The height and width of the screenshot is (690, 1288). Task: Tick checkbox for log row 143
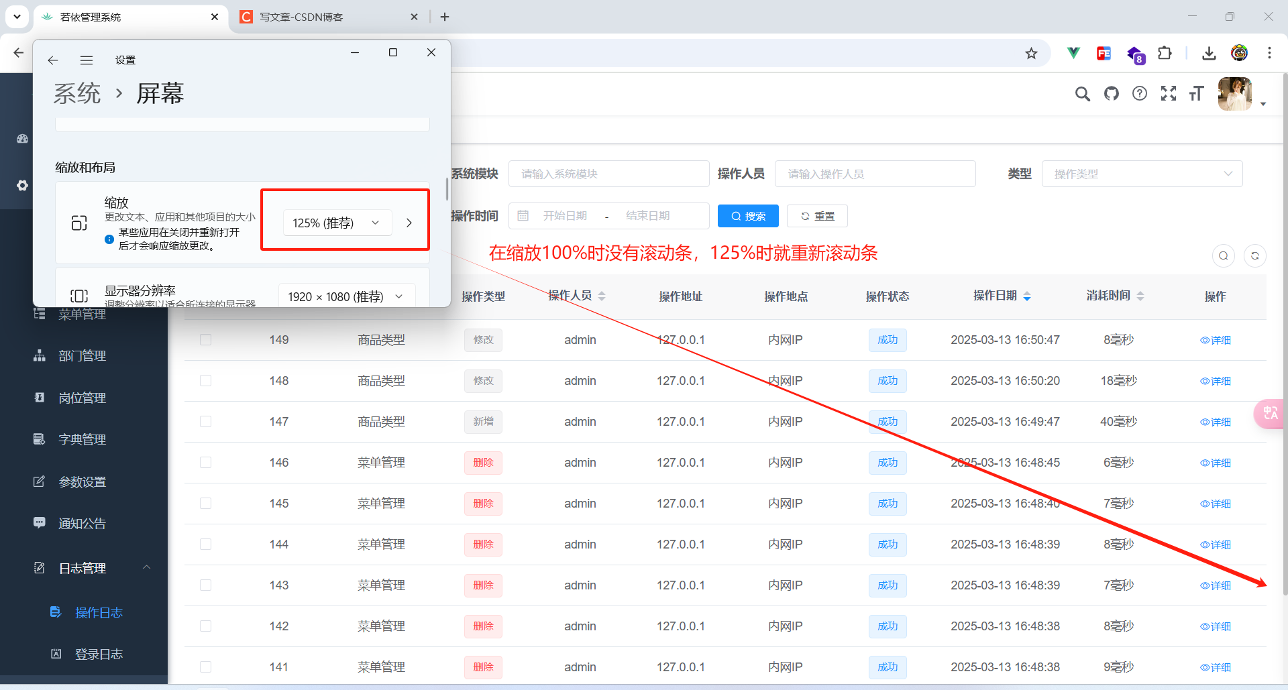206,585
